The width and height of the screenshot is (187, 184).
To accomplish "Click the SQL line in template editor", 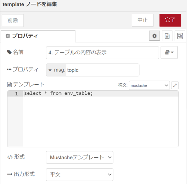I will pos(58,93).
